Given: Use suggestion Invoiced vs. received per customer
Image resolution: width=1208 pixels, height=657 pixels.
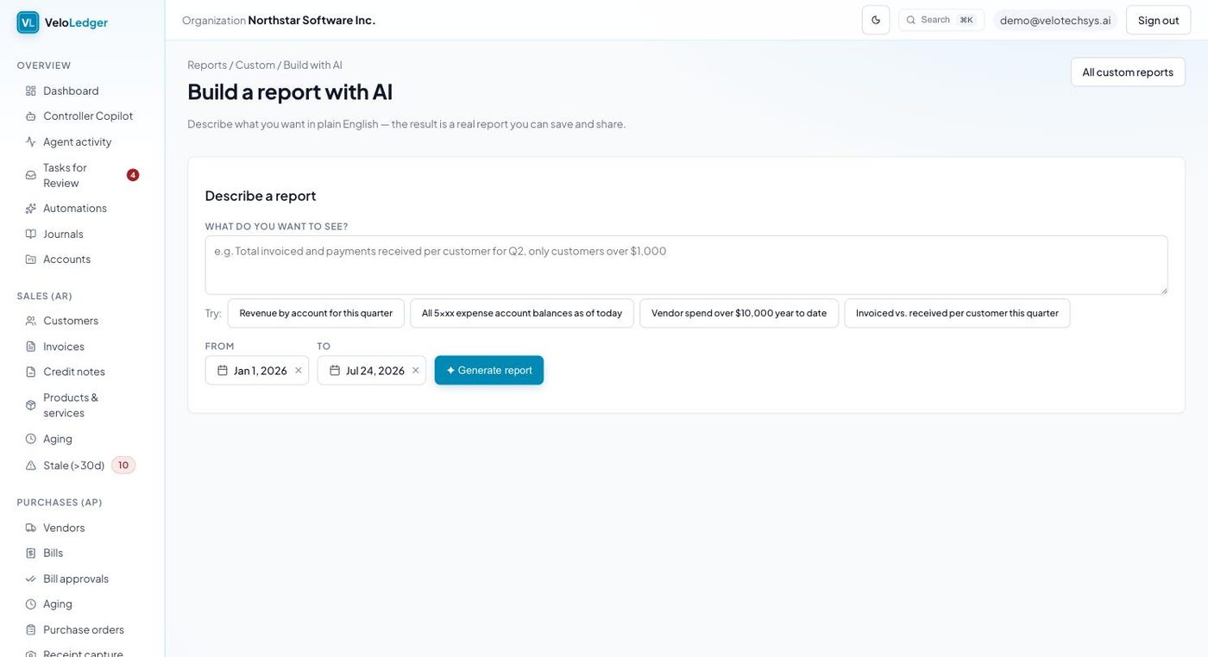Looking at the screenshot, I should click(x=957, y=313).
